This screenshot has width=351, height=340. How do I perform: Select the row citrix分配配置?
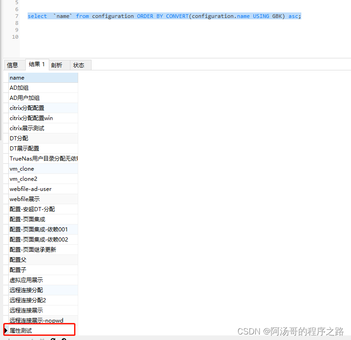pos(43,108)
